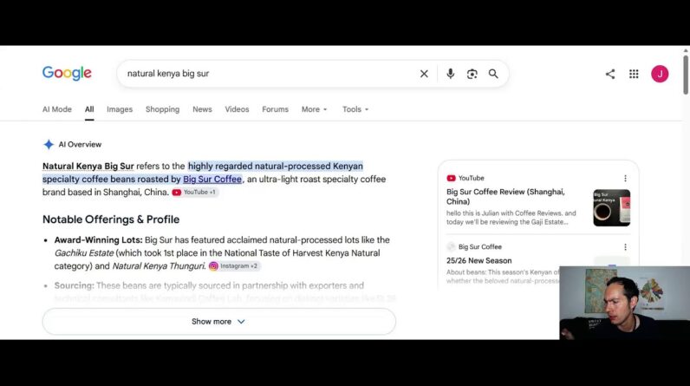
Task: Click the AI Overview label
Action: pyautogui.click(x=80, y=144)
